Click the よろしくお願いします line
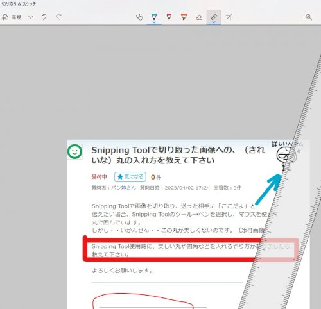Image resolution: width=321 pixels, height=309 pixels. coord(122,271)
